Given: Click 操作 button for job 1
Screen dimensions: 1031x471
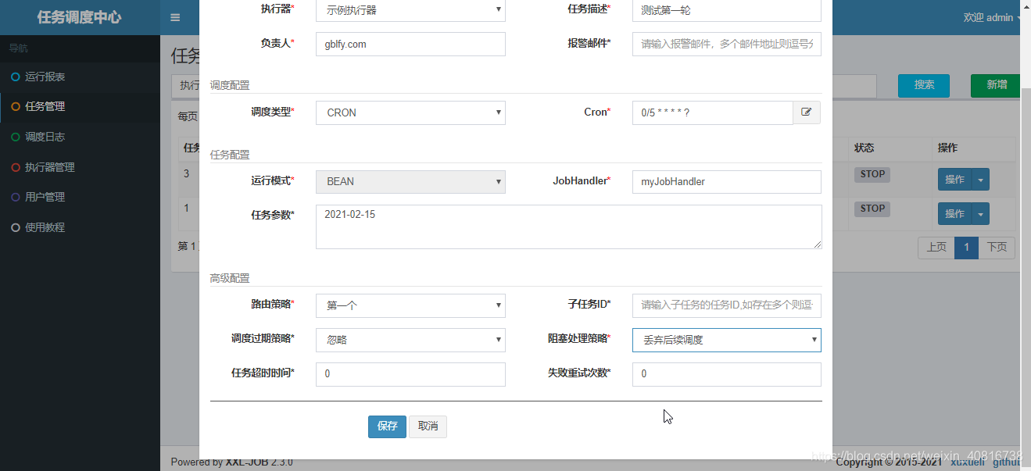Looking at the screenshot, I should (x=955, y=214).
